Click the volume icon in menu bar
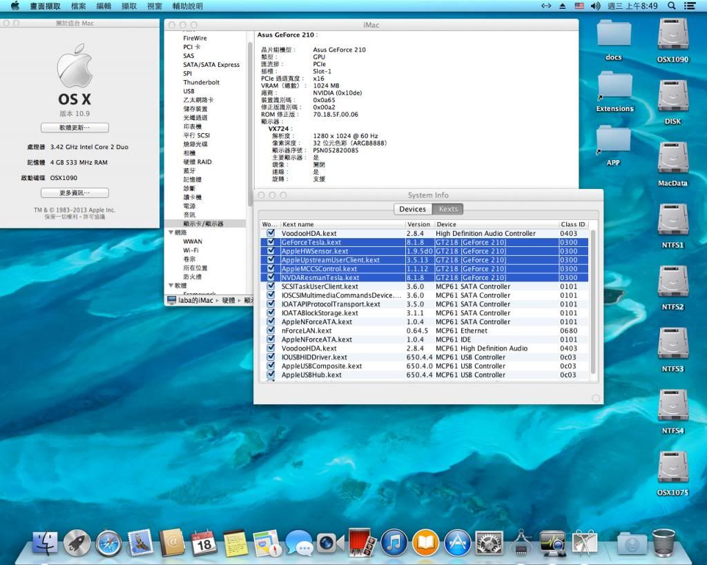Image resolution: width=707 pixels, height=565 pixels. coord(596,6)
